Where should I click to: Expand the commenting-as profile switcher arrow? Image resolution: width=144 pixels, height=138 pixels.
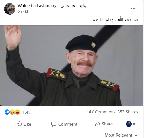(x=134, y=124)
